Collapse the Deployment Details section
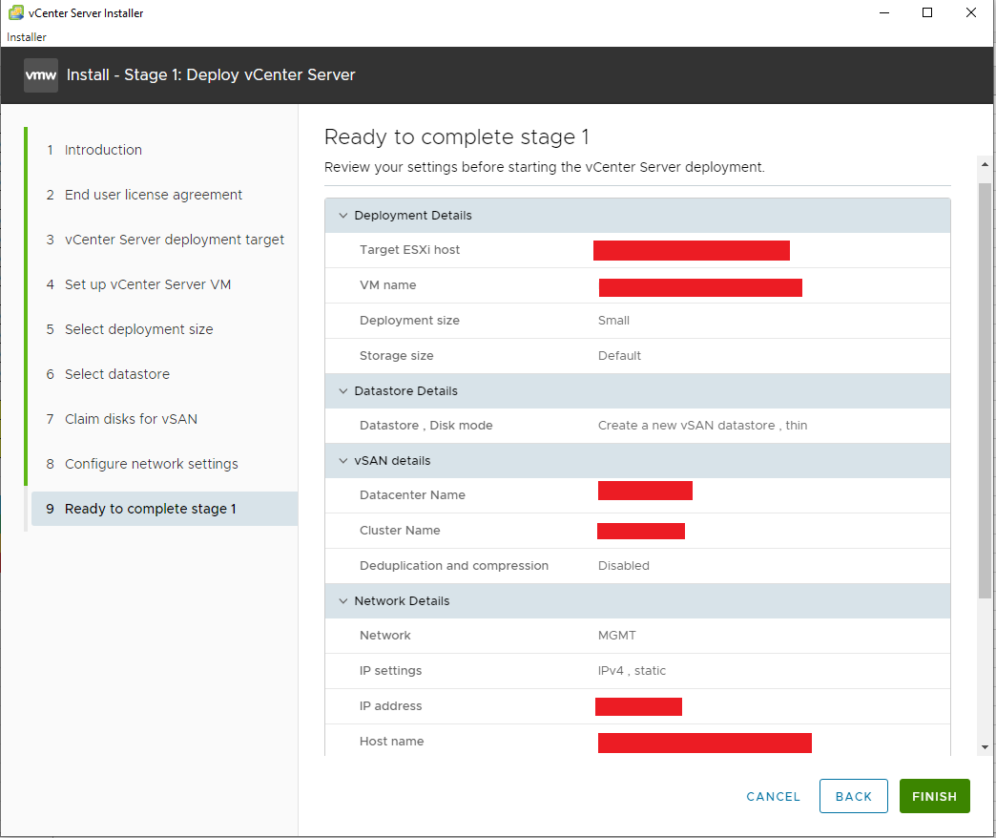Screen dimensions: 996x838 click(x=343, y=216)
